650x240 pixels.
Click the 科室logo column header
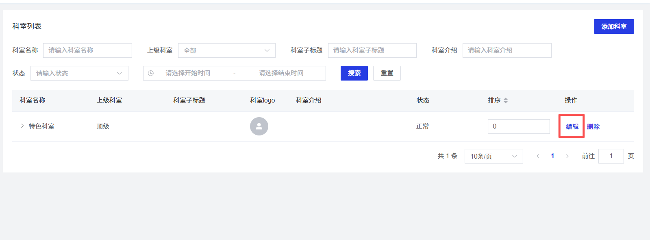[262, 100]
